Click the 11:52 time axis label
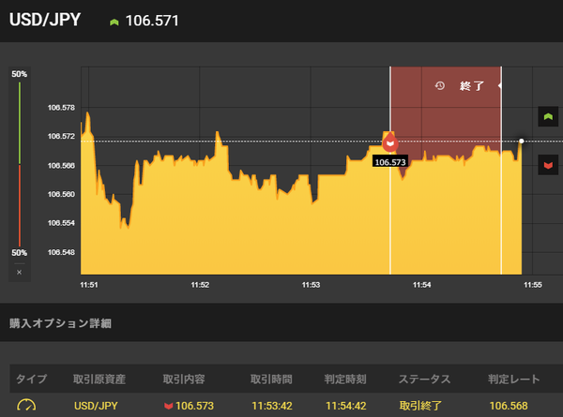This screenshot has width=563, height=417. (x=200, y=285)
